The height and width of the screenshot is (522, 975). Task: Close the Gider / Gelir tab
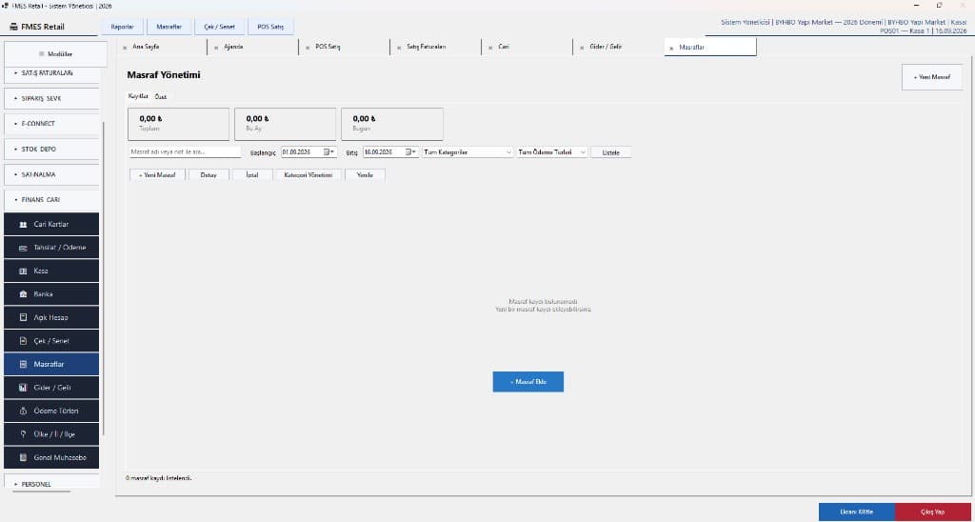coord(582,48)
